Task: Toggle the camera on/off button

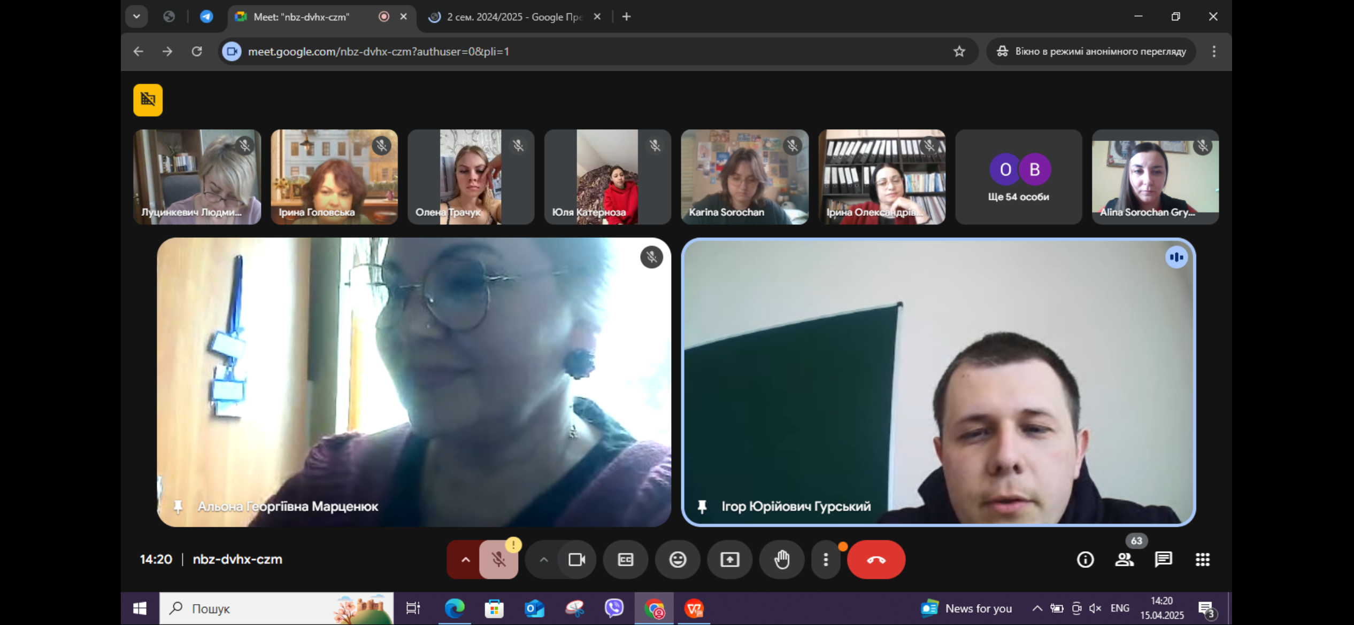Action: coord(576,559)
